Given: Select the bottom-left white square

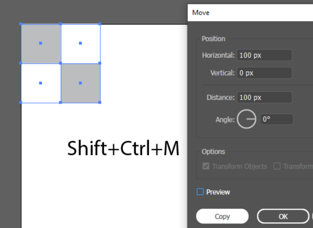Looking at the screenshot, I should pyautogui.click(x=41, y=83).
